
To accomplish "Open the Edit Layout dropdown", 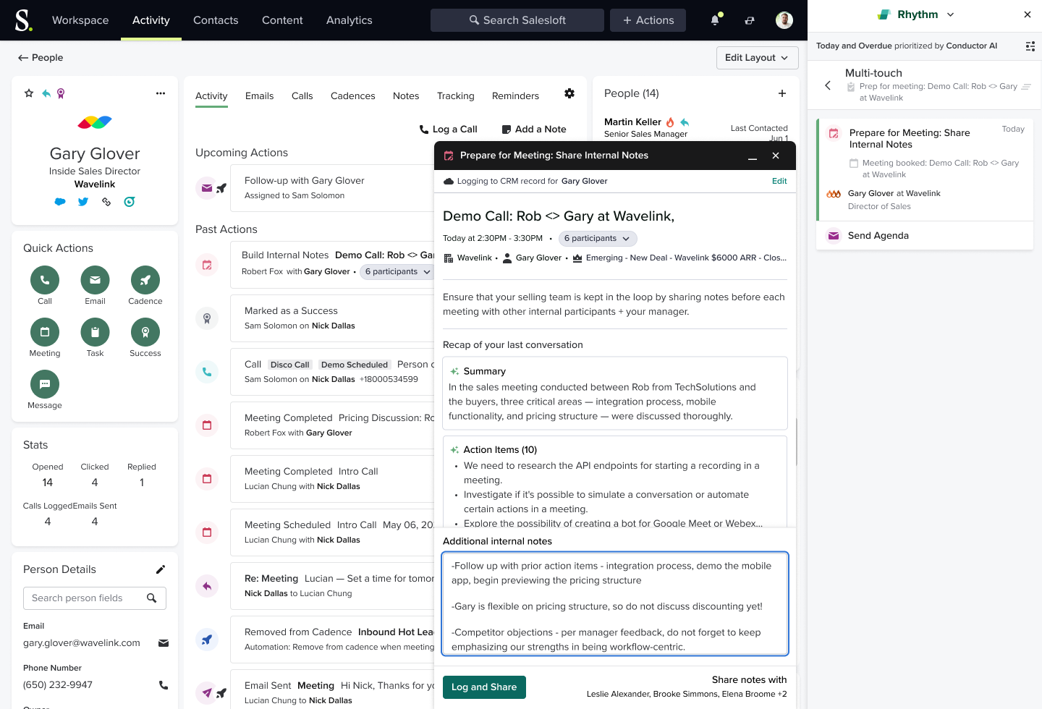I will (x=757, y=58).
